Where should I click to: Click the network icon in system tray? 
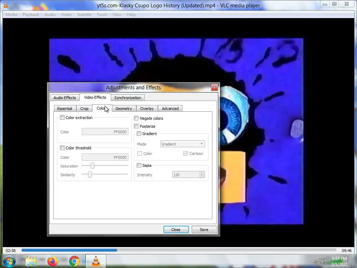322,261
